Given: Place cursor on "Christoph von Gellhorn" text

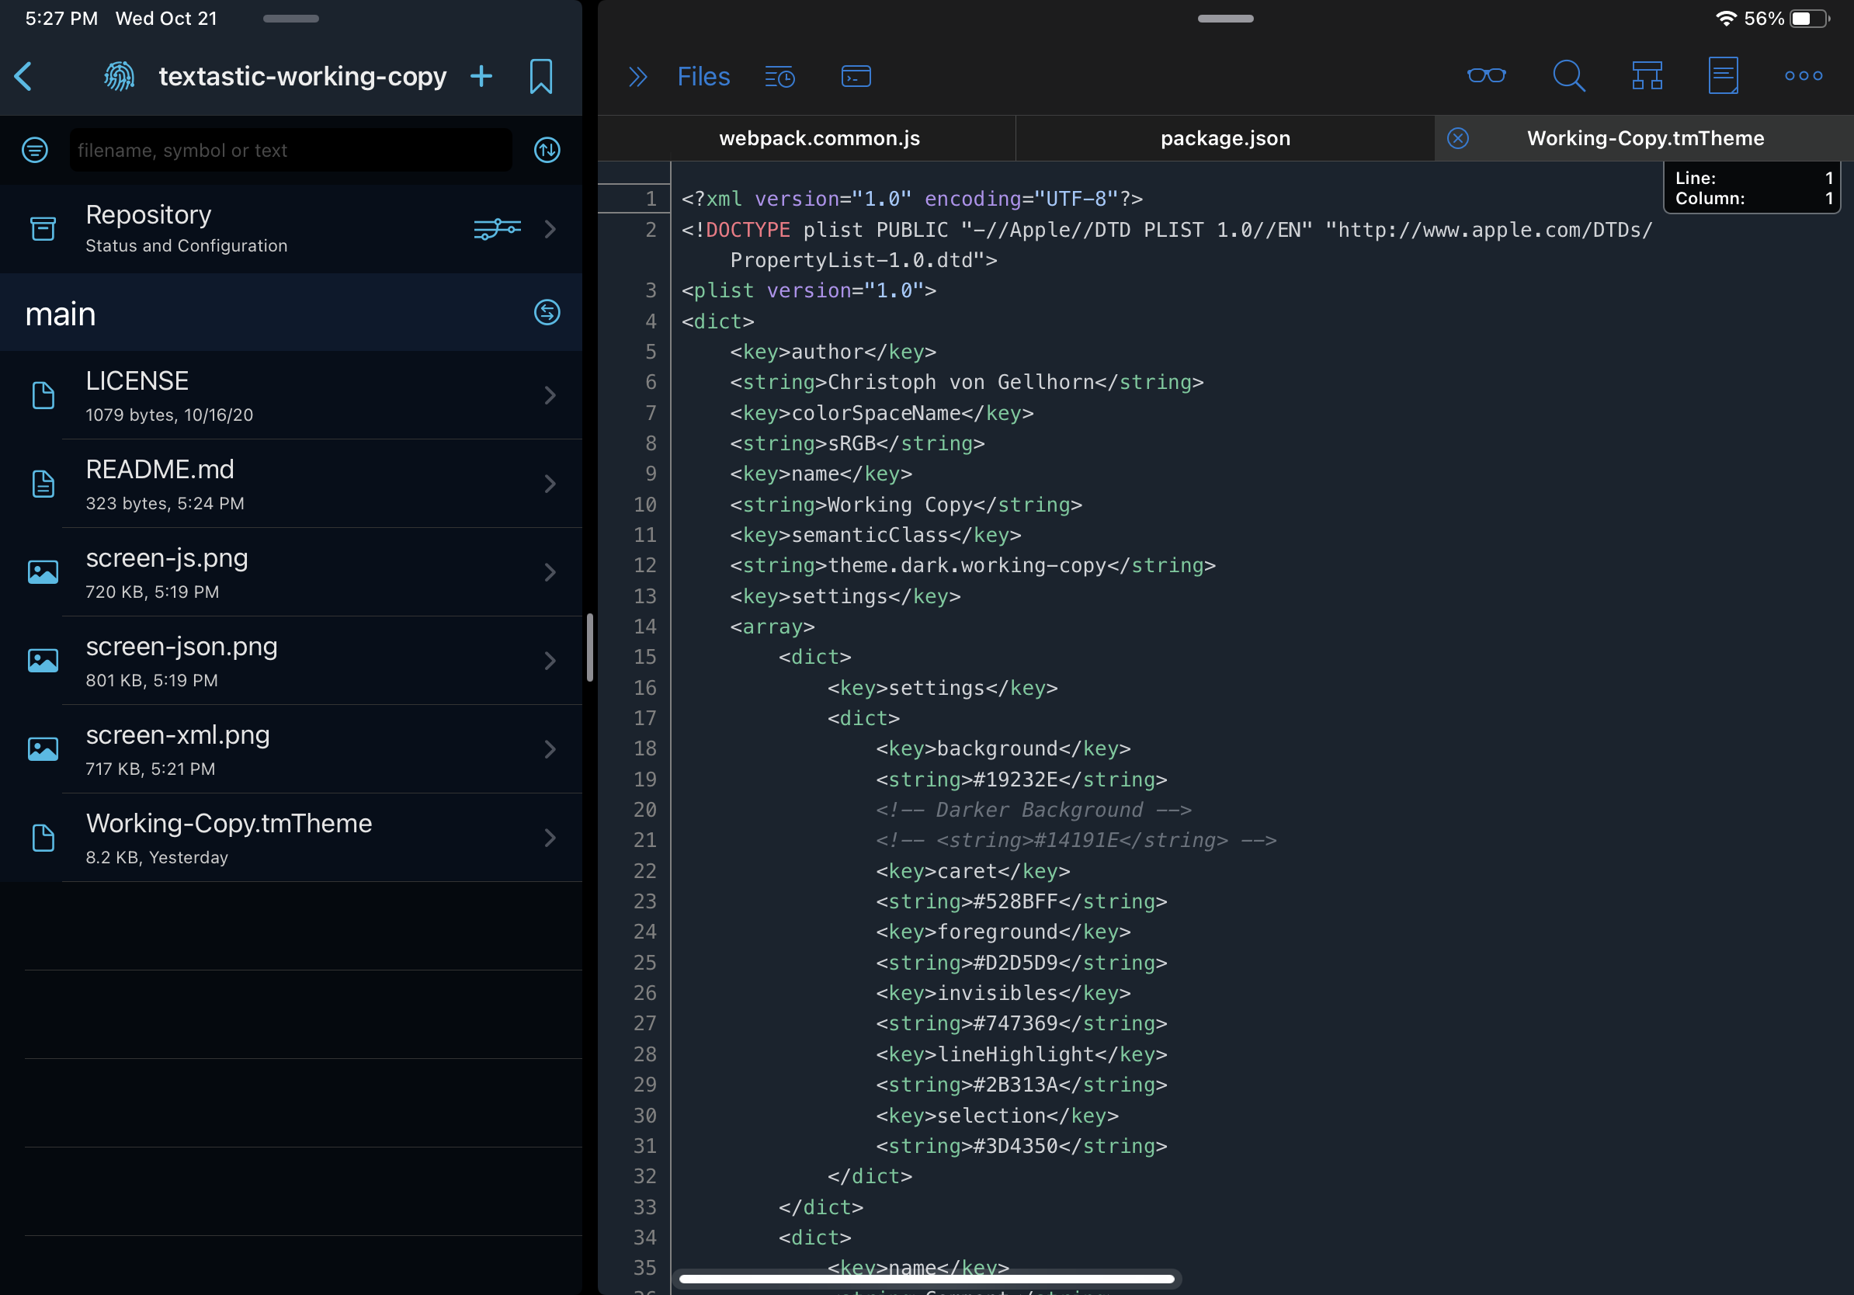Looking at the screenshot, I should (x=961, y=383).
